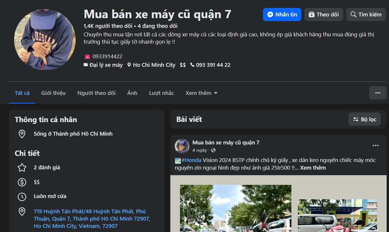Open the larger motorbike photo in the post
389x232 pixels.
point(236,208)
